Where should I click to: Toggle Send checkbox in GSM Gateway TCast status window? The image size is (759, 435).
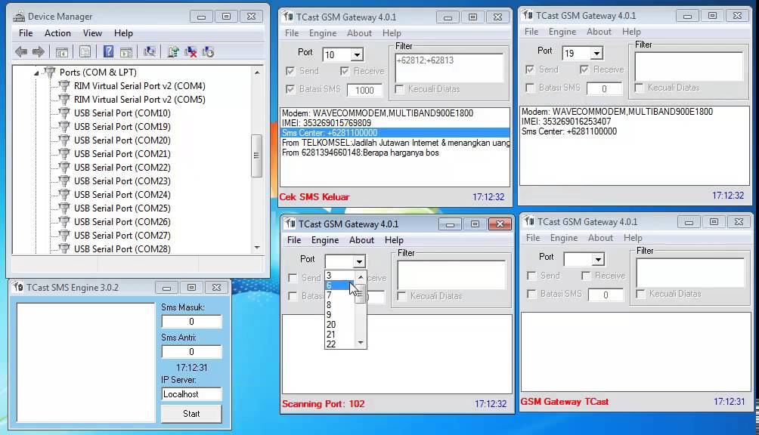click(x=531, y=276)
